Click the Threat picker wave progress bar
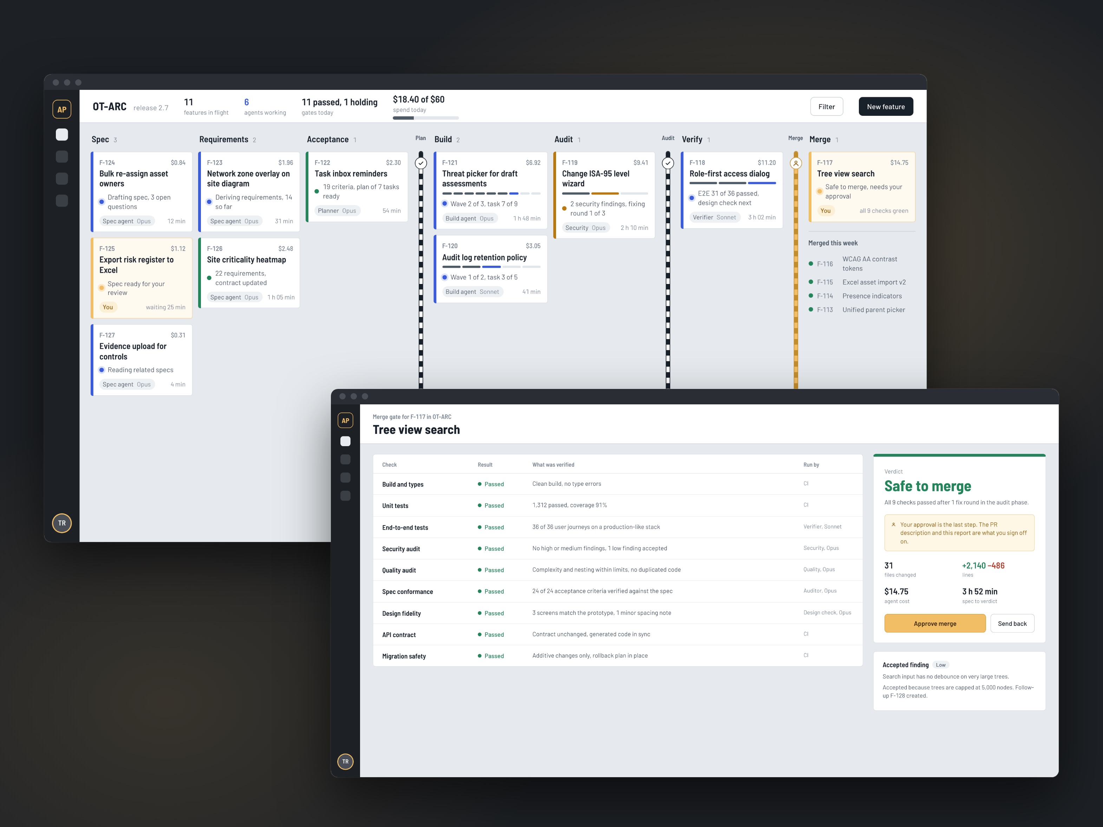Screen dimensions: 1103x827 tap(491, 193)
